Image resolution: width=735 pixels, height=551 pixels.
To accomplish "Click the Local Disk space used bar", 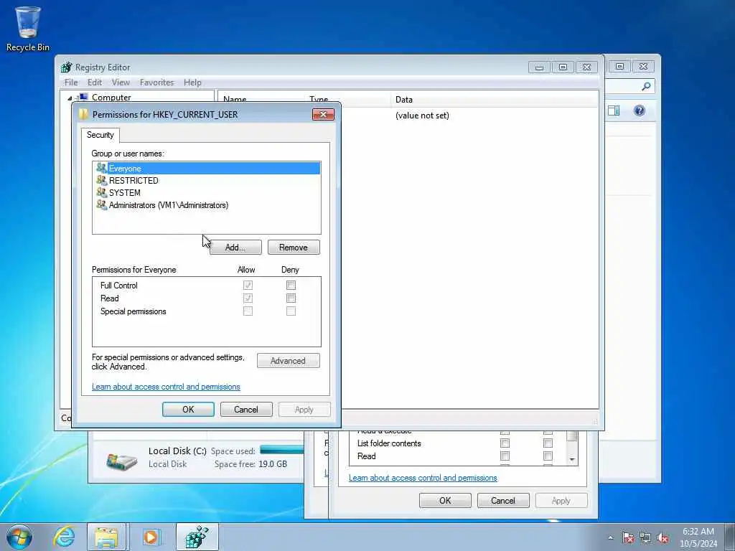I will click(x=281, y=450).
